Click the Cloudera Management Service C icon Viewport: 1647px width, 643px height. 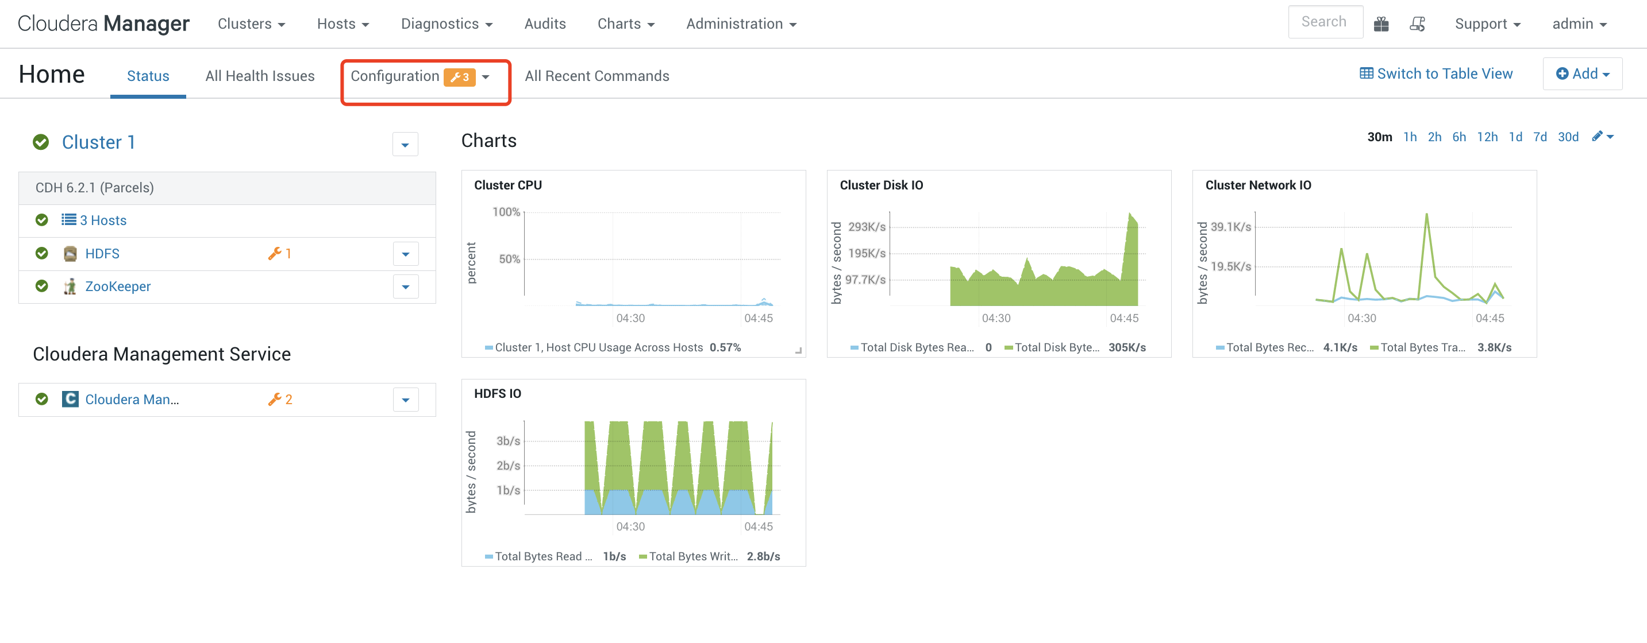[70, 399]
